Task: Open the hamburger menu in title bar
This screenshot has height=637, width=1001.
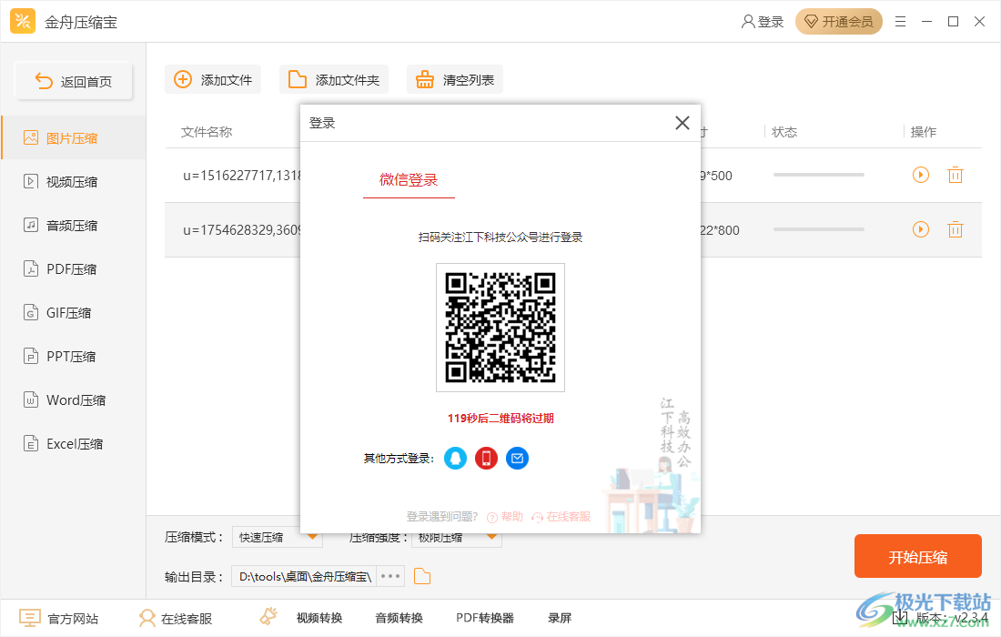Action: click(901, 22)
